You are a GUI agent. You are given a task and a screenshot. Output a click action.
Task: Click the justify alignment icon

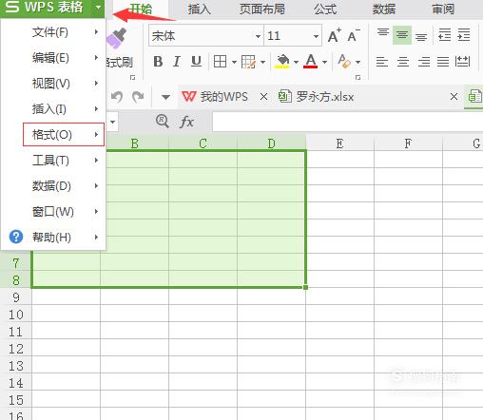(443, 62)
